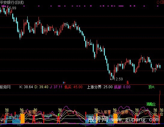
Task: Click the 股旁网 indicator name
Action: [5, 87]
